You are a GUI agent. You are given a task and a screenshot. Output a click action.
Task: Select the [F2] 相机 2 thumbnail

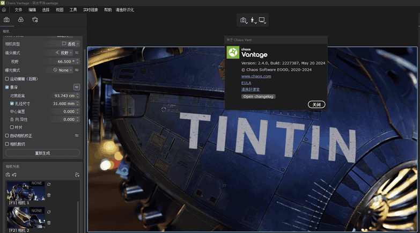(26, 217)
